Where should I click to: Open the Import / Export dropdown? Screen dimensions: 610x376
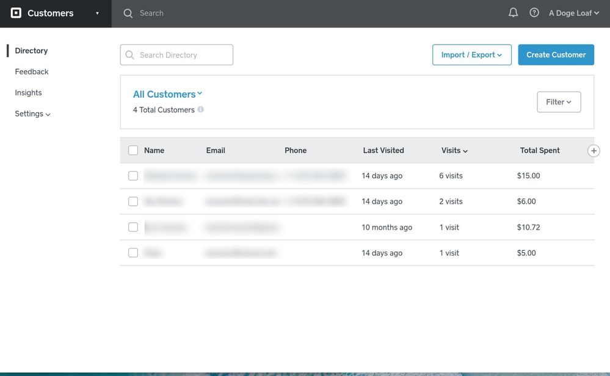471,55
